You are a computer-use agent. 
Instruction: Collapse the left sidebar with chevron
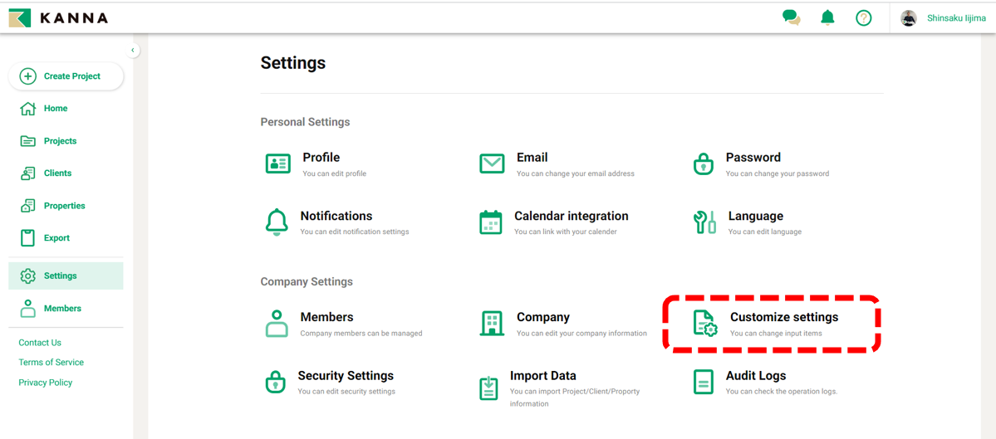[x=133, y=51]
